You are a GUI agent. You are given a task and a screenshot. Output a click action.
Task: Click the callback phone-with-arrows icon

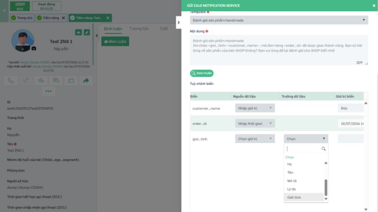26,81
